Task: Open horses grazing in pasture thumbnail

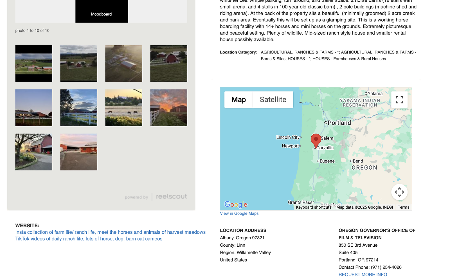Action: (x=124, y=108)
